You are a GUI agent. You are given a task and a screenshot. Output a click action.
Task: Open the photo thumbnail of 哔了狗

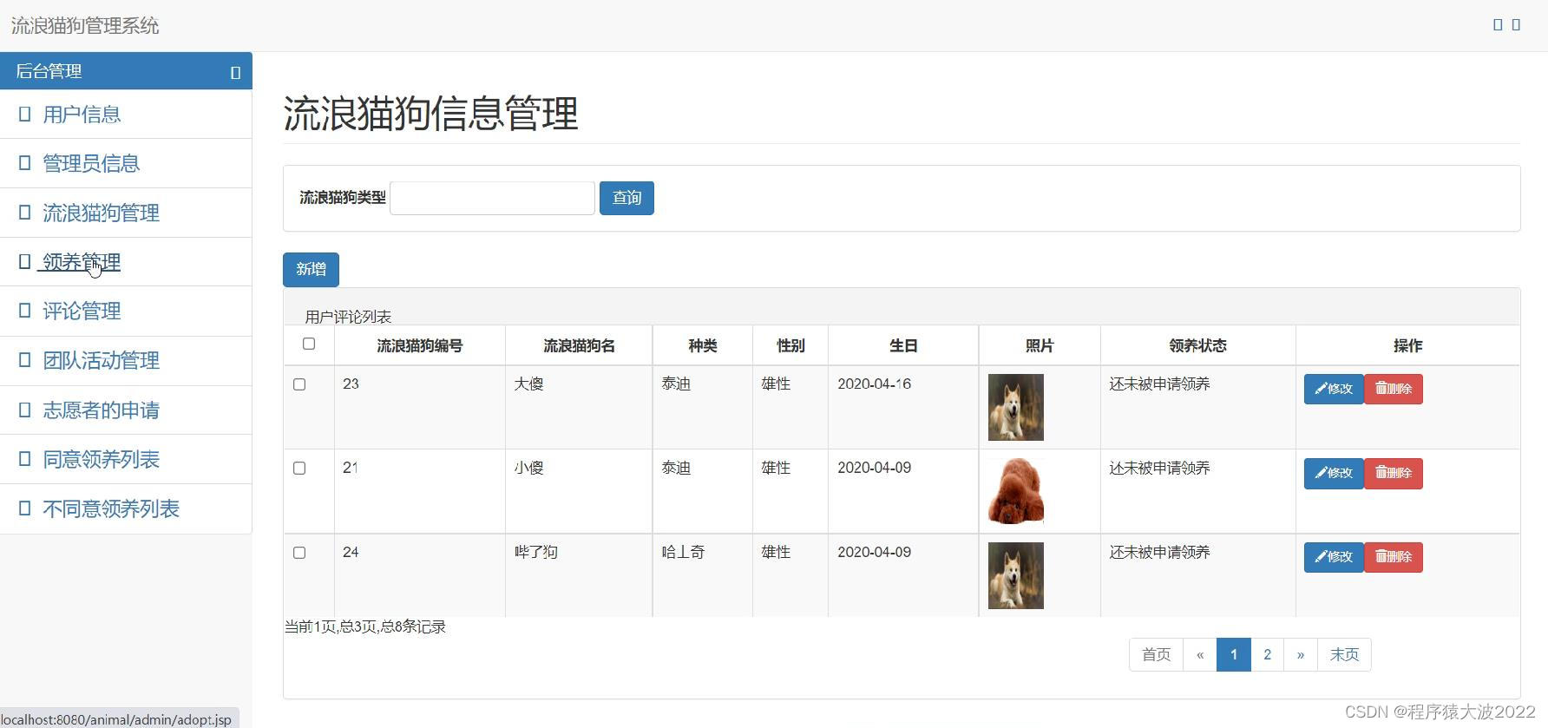tap(1015, 575)
